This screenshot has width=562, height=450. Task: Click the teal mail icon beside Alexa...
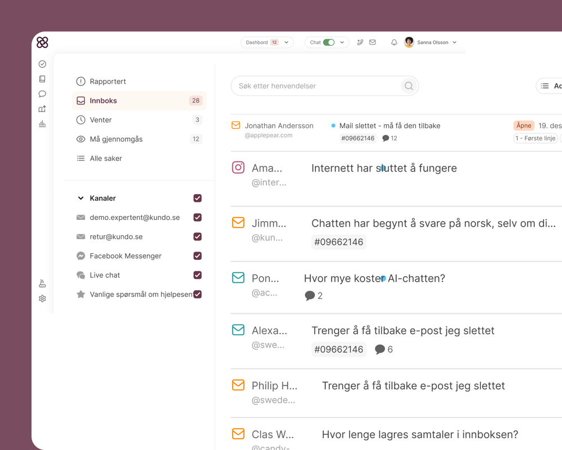pos(238,330)
